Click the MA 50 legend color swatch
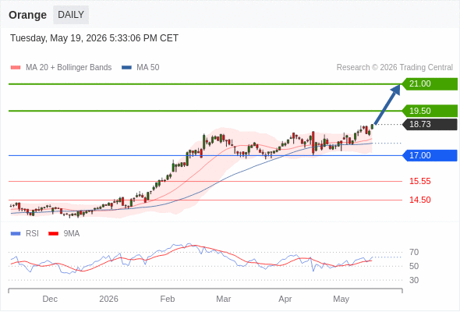Viewport: 460px width, 312px height. tap(126, 68)
